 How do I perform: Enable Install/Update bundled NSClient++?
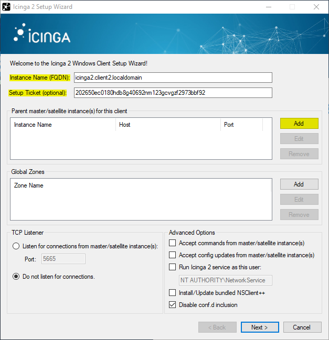point(173,293)
